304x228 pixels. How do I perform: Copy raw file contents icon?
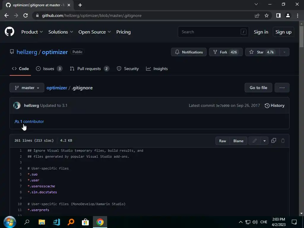[273, 140]
